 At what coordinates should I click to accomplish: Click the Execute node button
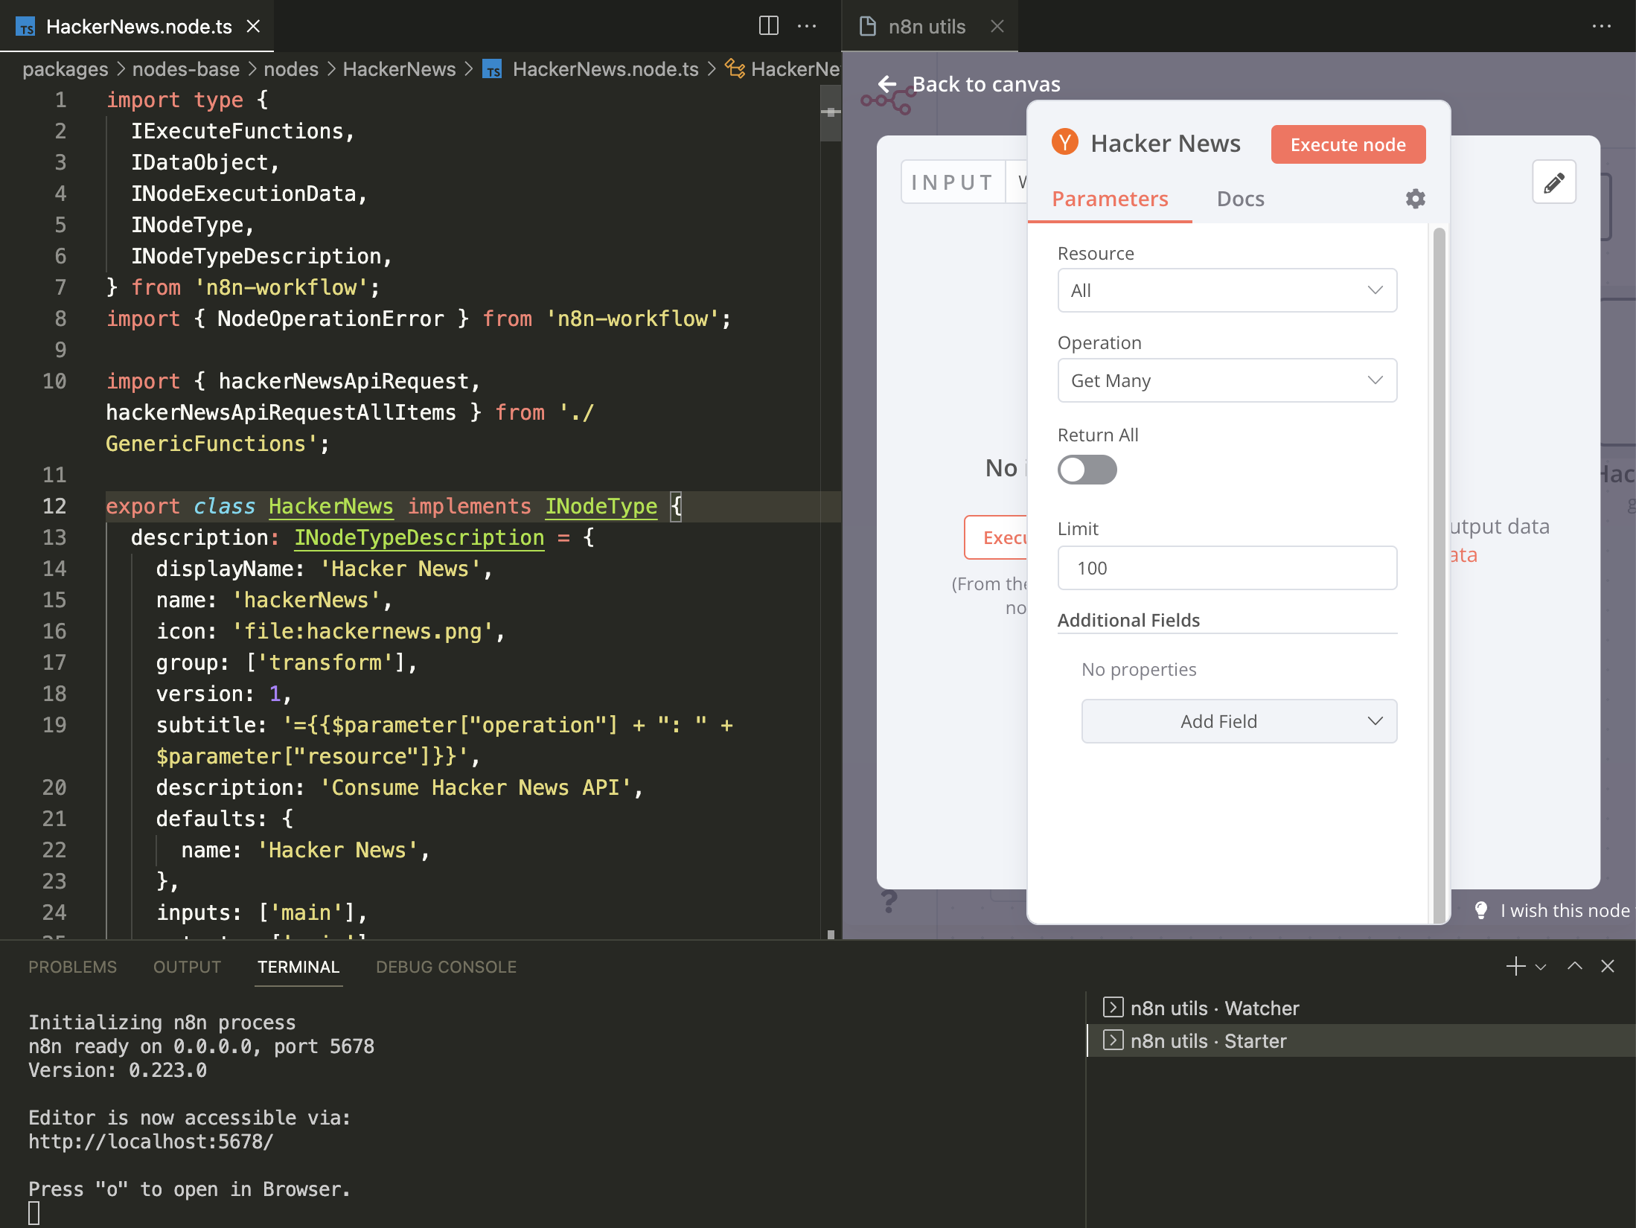click(x=1347, y=144)
